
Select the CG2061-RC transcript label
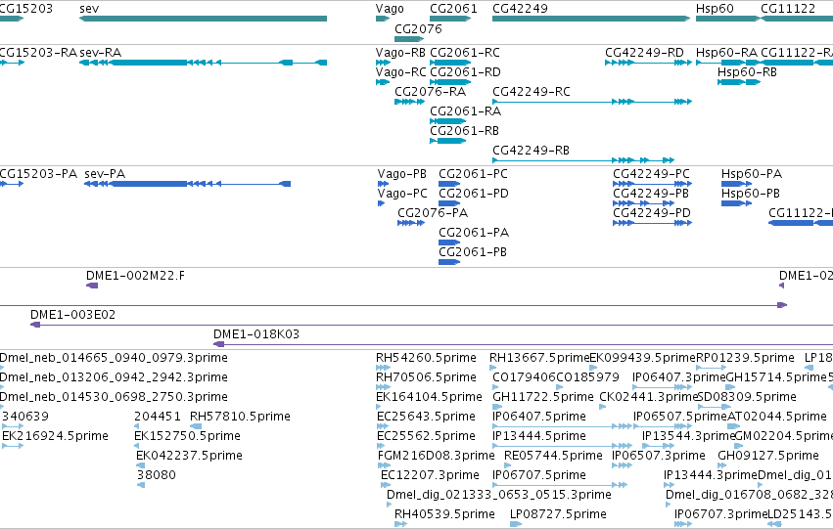click(465, 53)
